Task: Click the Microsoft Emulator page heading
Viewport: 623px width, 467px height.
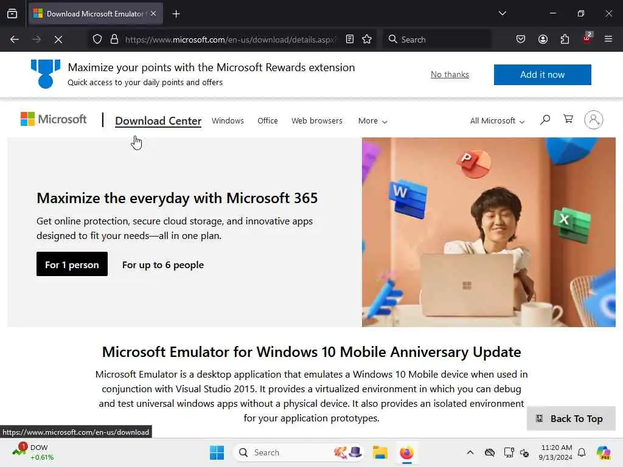Action: 311,352
